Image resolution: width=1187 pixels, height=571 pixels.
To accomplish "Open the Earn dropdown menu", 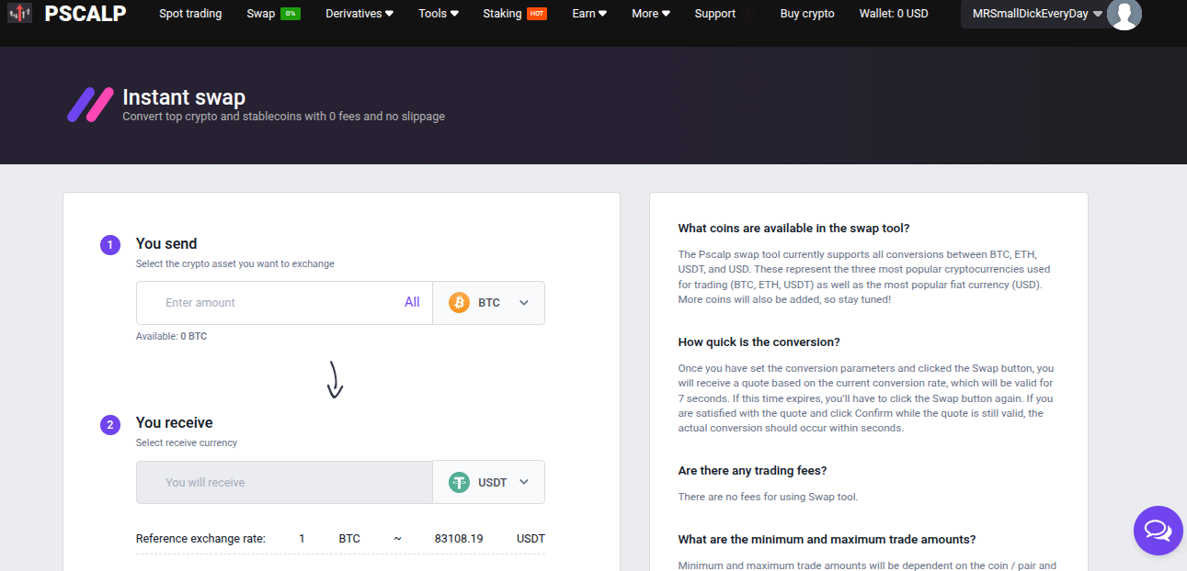I will (589, 14).
